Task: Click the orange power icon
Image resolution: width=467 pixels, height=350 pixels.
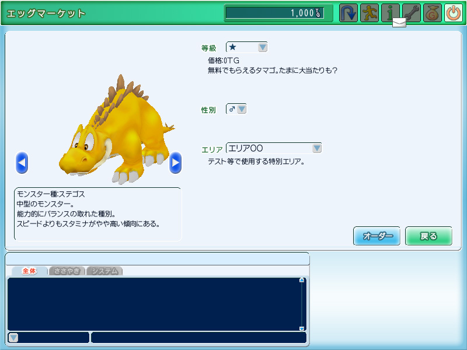Action: pyautogui.click(x=454, y=13)
